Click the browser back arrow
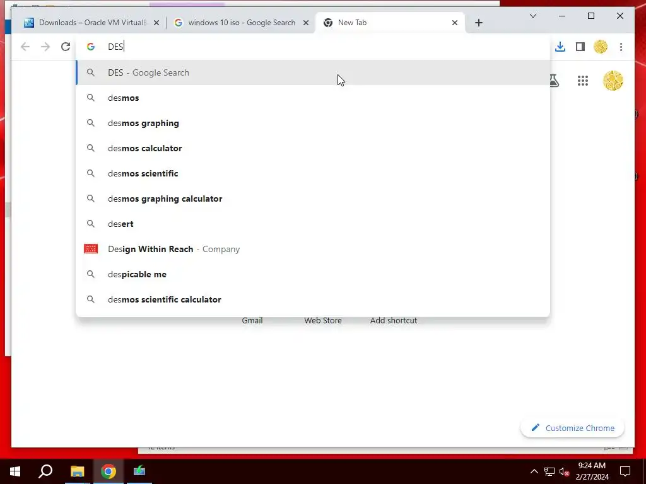The image size is (646, 484). 25,47
